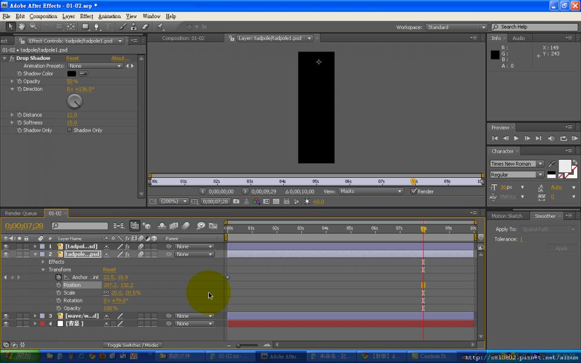Take snapshot with camera icon
The width and height of the screenshot is (581, 363).
237,201
